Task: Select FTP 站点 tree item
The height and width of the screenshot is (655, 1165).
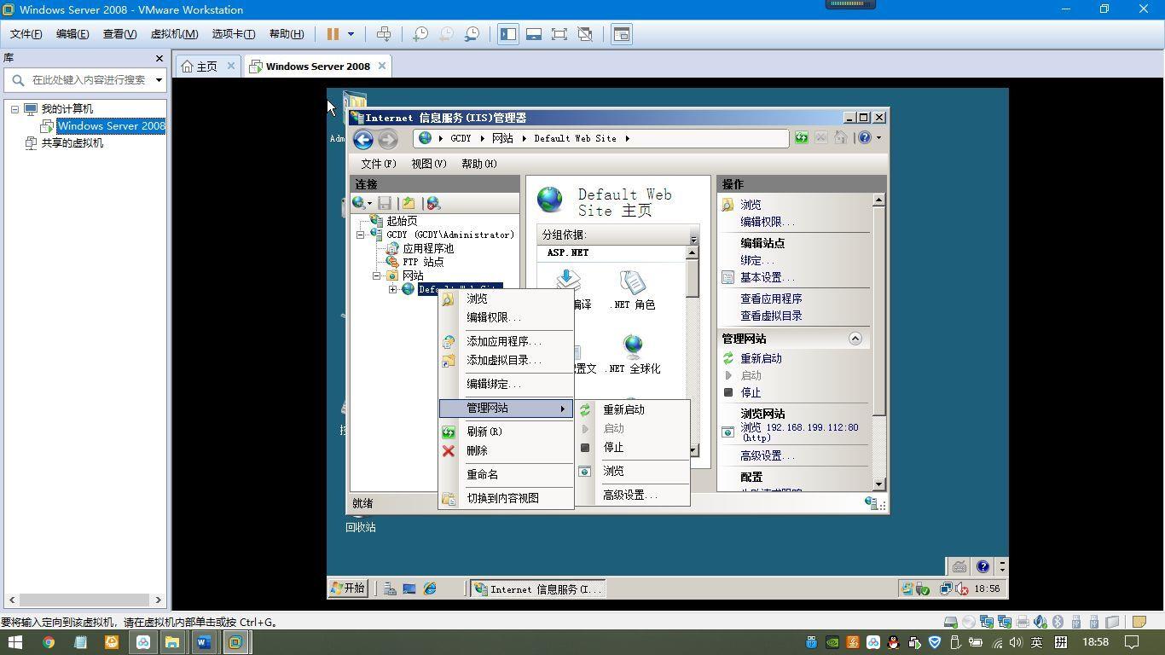Action: [423, 262]
